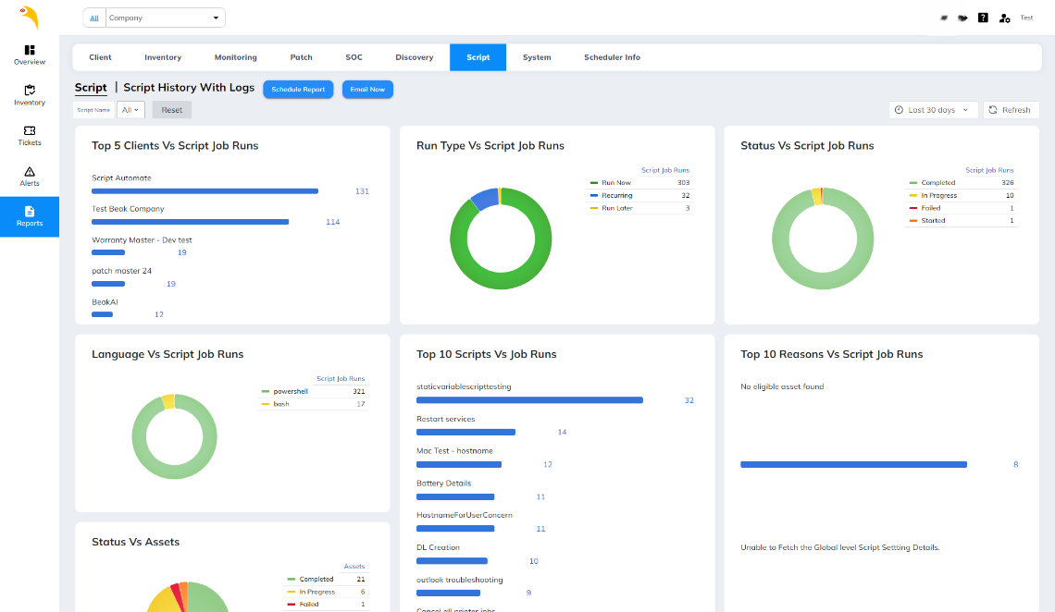Image resolution: width=1055 pixels, height=612 pixels.
Task: Click the yellow bird logo at top left
Action: point(30,18)
